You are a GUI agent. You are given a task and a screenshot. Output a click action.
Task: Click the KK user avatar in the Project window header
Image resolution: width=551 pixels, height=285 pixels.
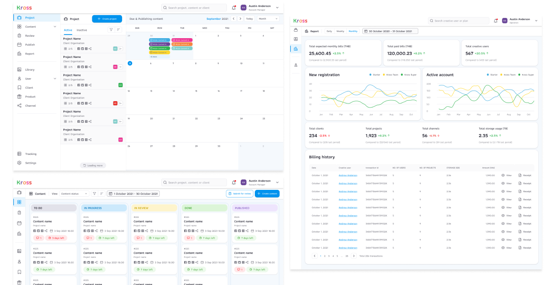243,8
